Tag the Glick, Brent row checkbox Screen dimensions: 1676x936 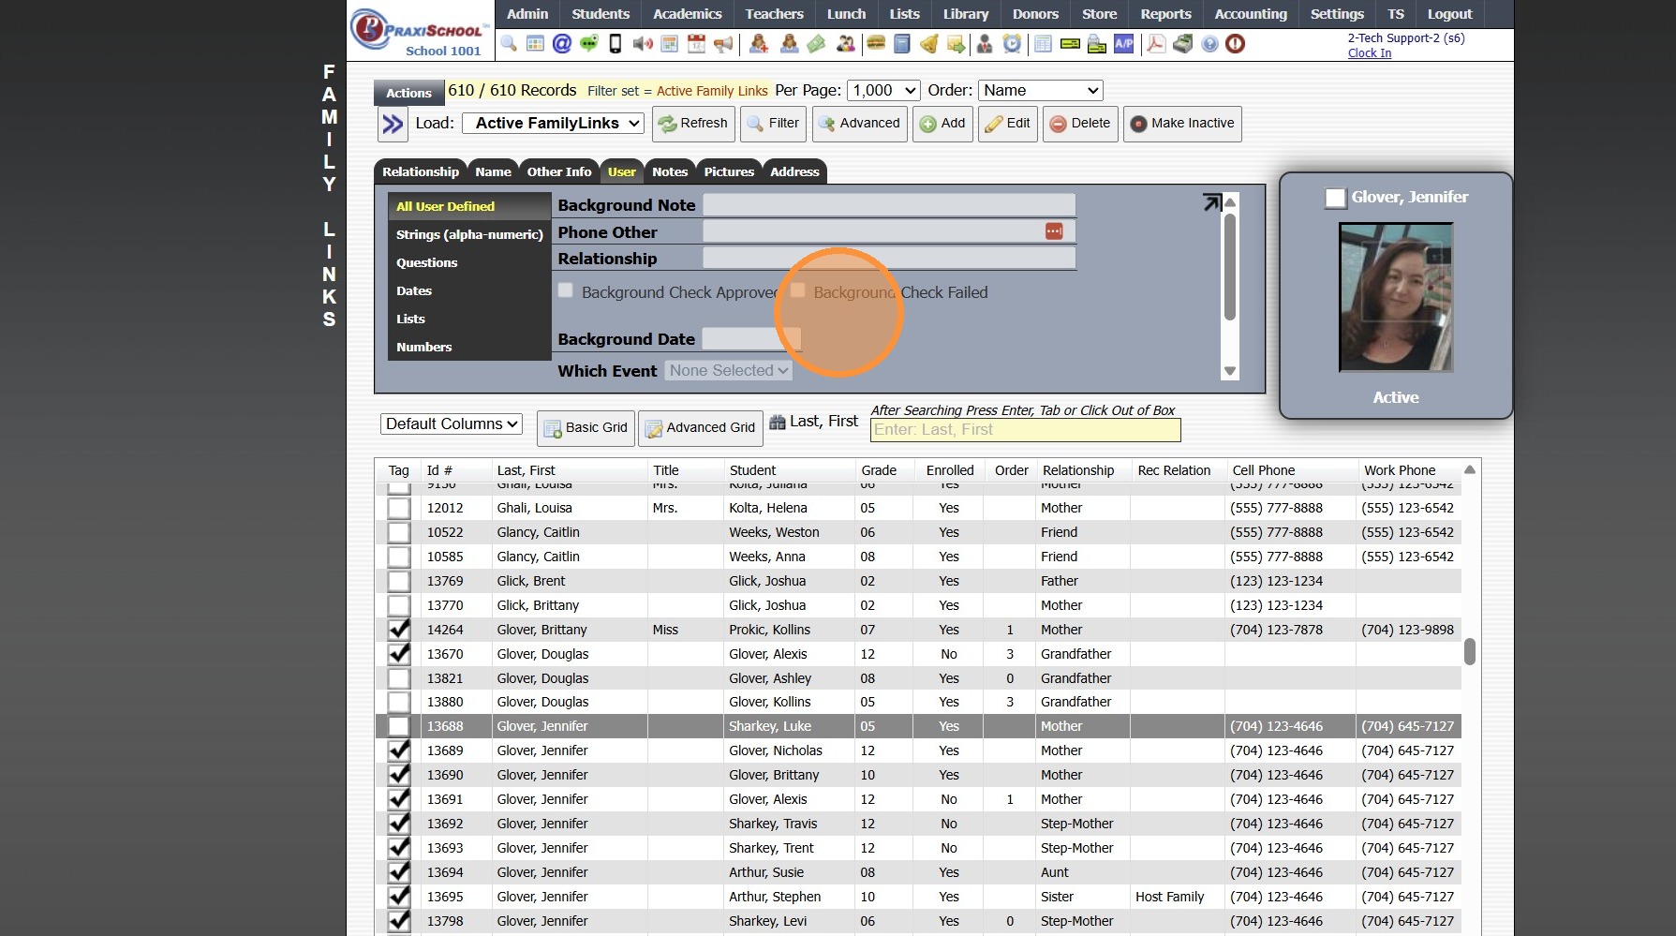tap(399, 581)
